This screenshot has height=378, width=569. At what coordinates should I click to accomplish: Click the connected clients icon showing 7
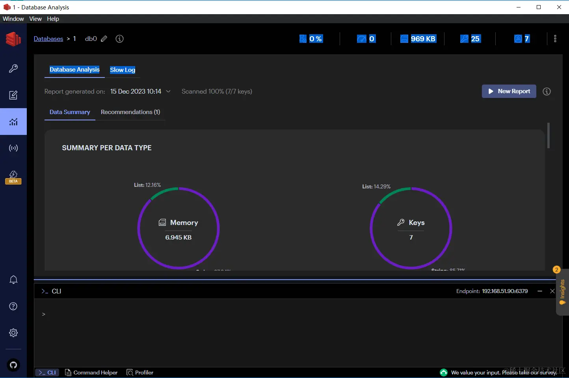[518, 39]
